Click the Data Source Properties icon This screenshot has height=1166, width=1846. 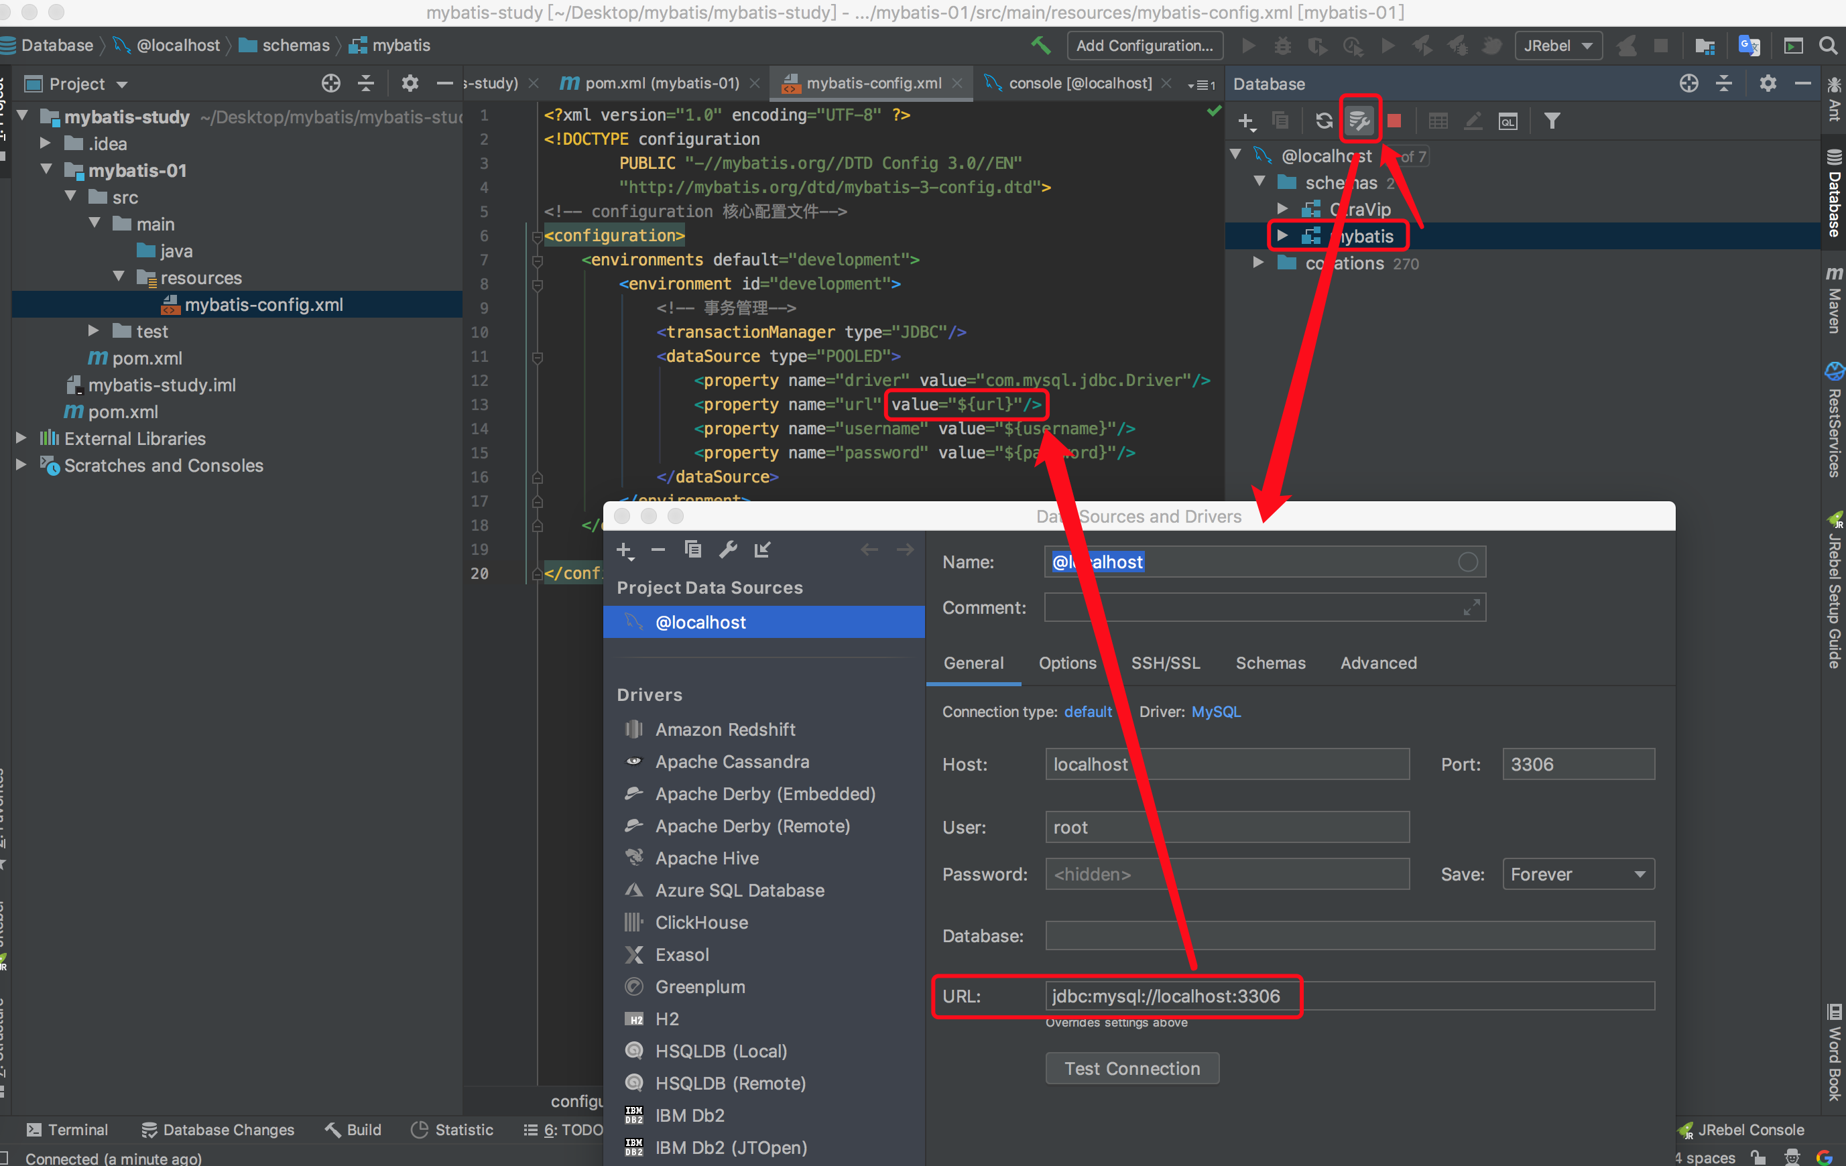click(x=1359, y=121)
